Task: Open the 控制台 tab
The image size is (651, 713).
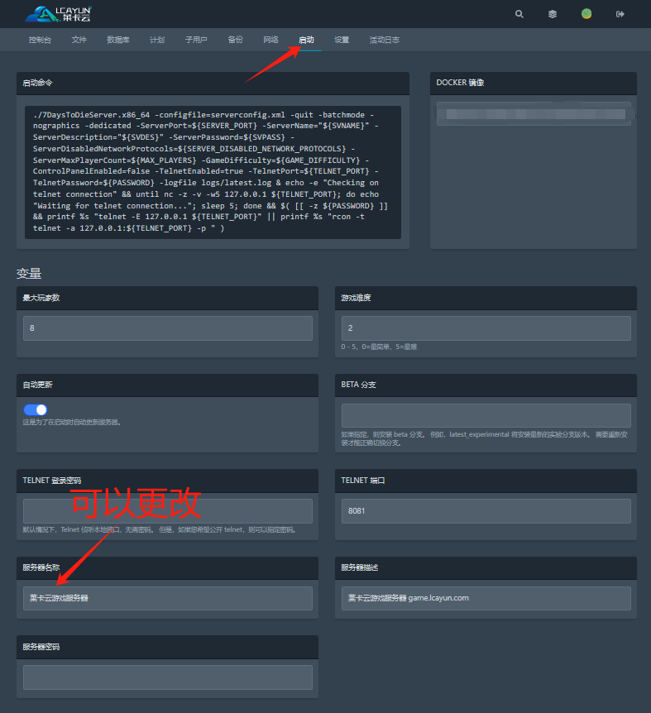Action: [x=40, y=40]
